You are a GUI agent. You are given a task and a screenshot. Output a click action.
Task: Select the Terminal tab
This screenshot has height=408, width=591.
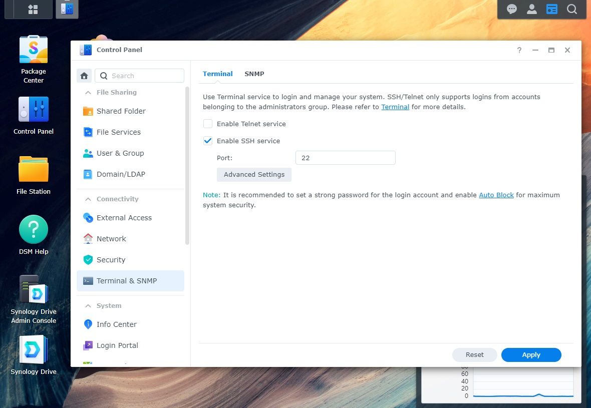coord(217,74)
